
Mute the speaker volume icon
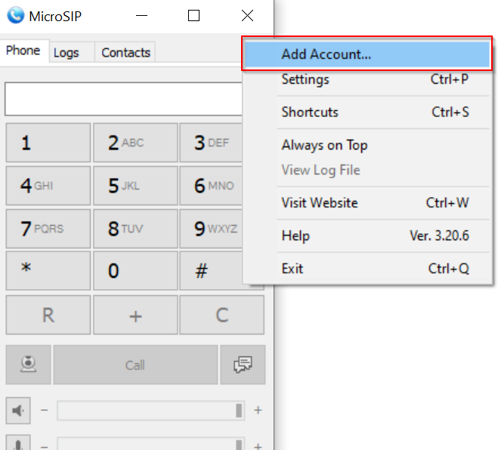tap(18, 410)
